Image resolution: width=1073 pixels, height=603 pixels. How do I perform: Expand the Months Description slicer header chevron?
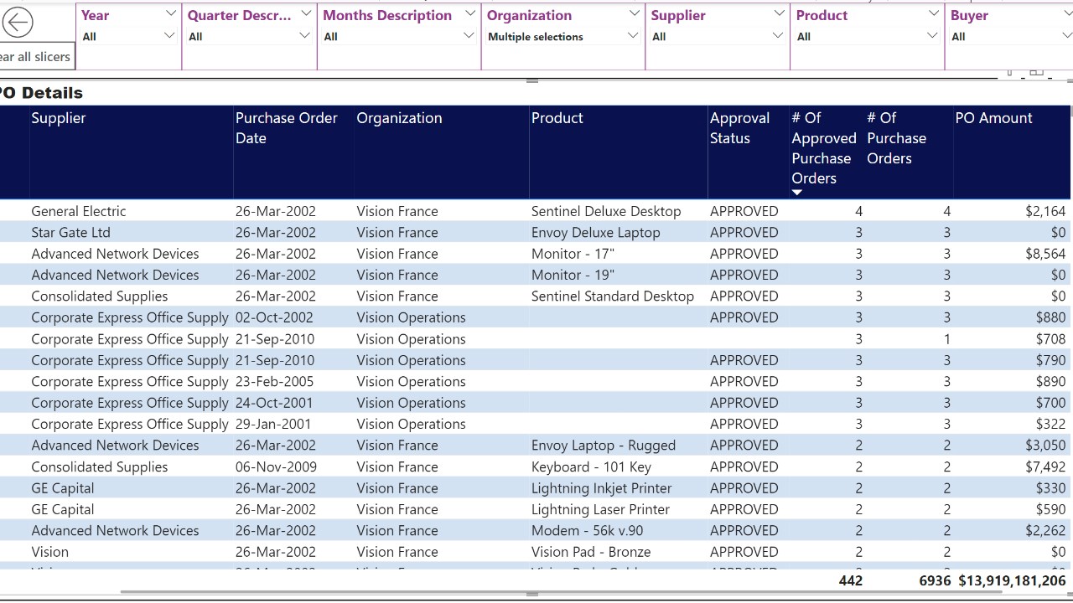coord(470,14)
